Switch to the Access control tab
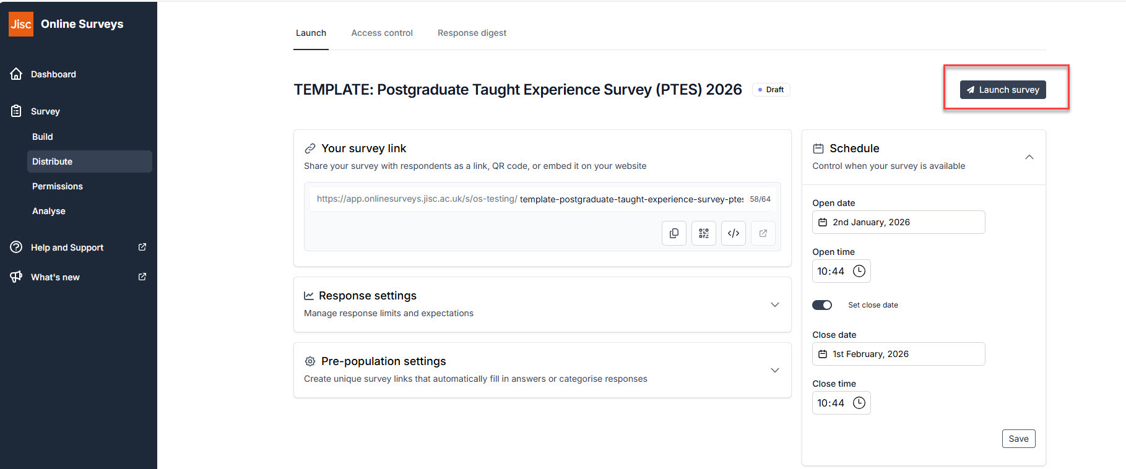The width and height of the screenshot is (1126, 469). [381, 33]
